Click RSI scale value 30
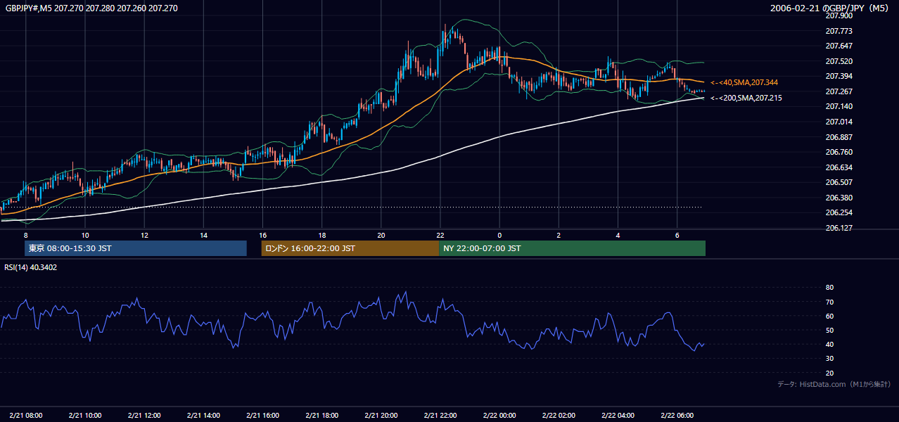The height and width of the screenshot is (422, 899). pos(829,359)
